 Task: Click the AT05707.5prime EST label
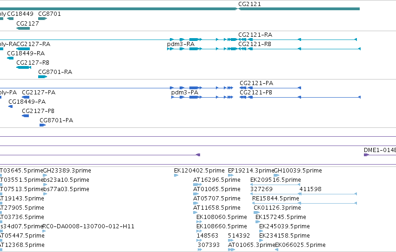[x=217, y=199]
